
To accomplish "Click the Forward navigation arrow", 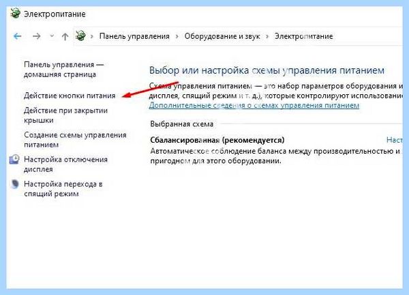I will [37, 36].
